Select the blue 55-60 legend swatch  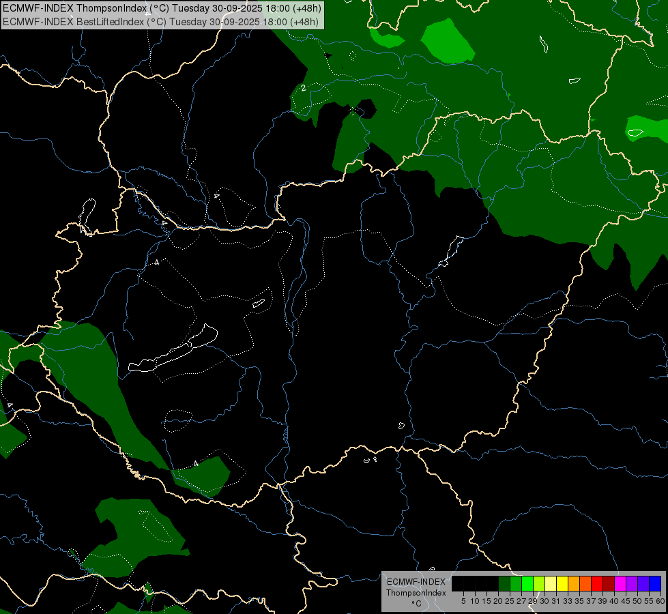click(655, 583)
